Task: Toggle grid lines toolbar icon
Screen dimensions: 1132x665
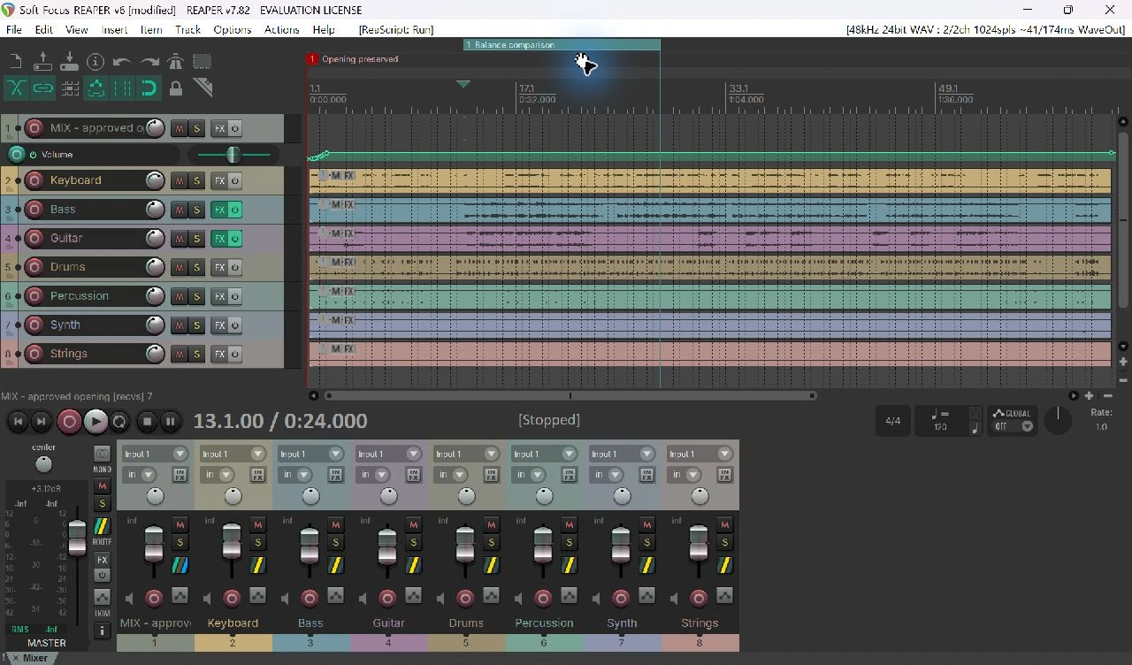Action: 123,88
